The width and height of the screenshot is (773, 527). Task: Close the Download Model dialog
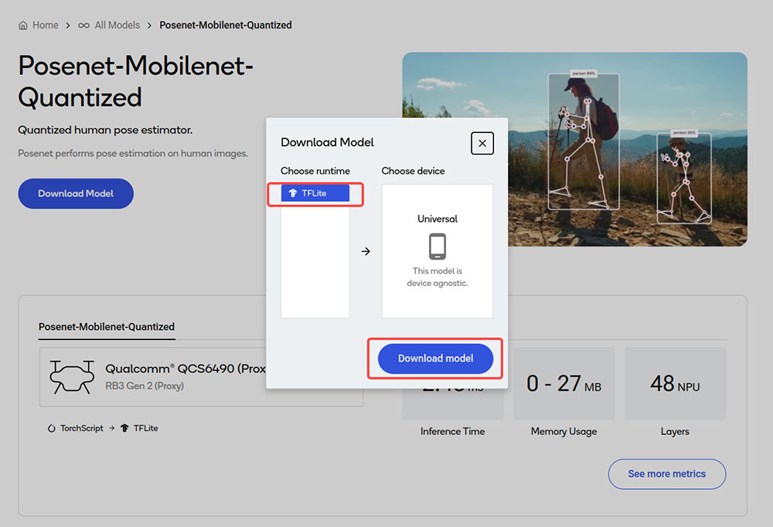482,143
